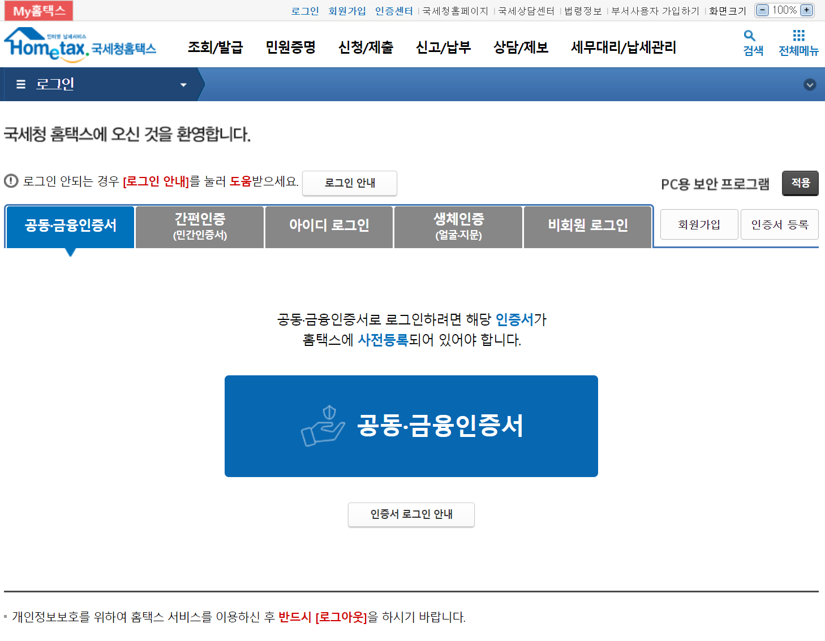The width and height of the screenshot is (825, 641).
Task: Open the 국세청홈페이지 link
Action: (455, 11)
